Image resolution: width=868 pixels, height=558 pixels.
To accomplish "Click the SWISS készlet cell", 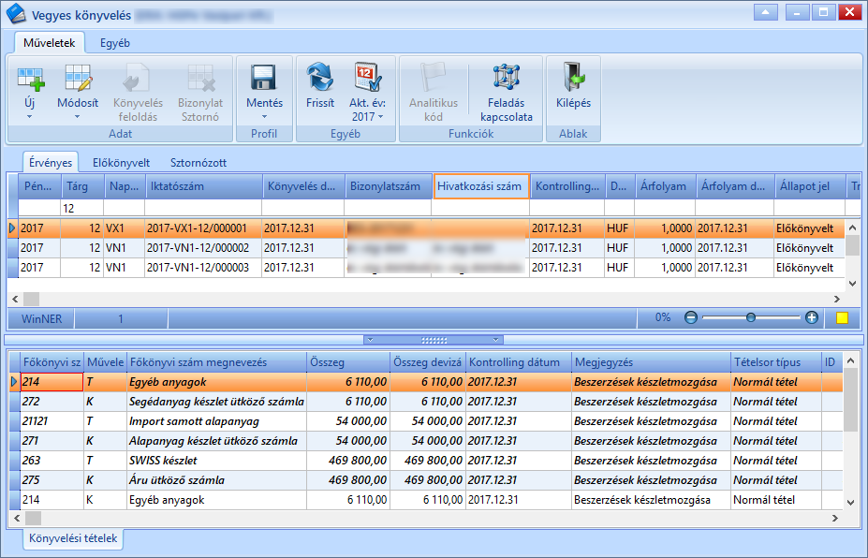I will (x=216, y=461).
